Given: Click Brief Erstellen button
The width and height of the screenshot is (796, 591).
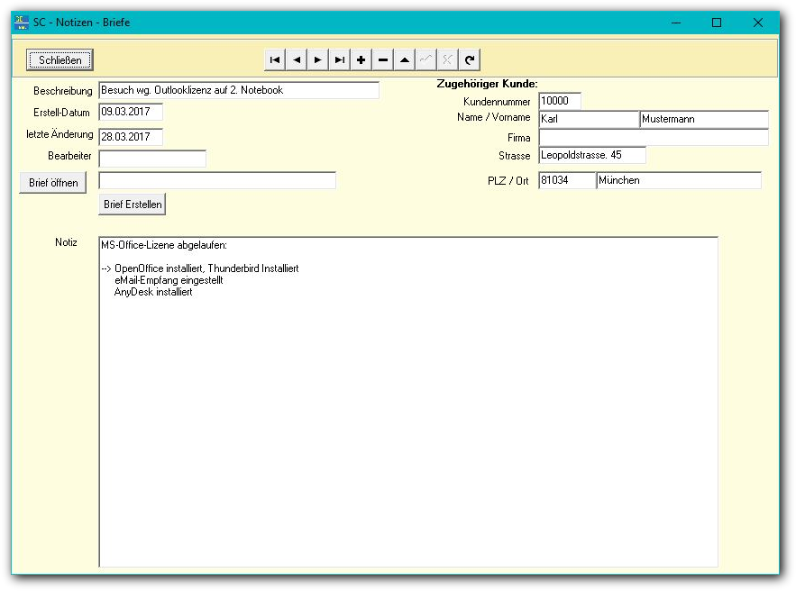Looking at the screenshot, I should click(132, 205).
